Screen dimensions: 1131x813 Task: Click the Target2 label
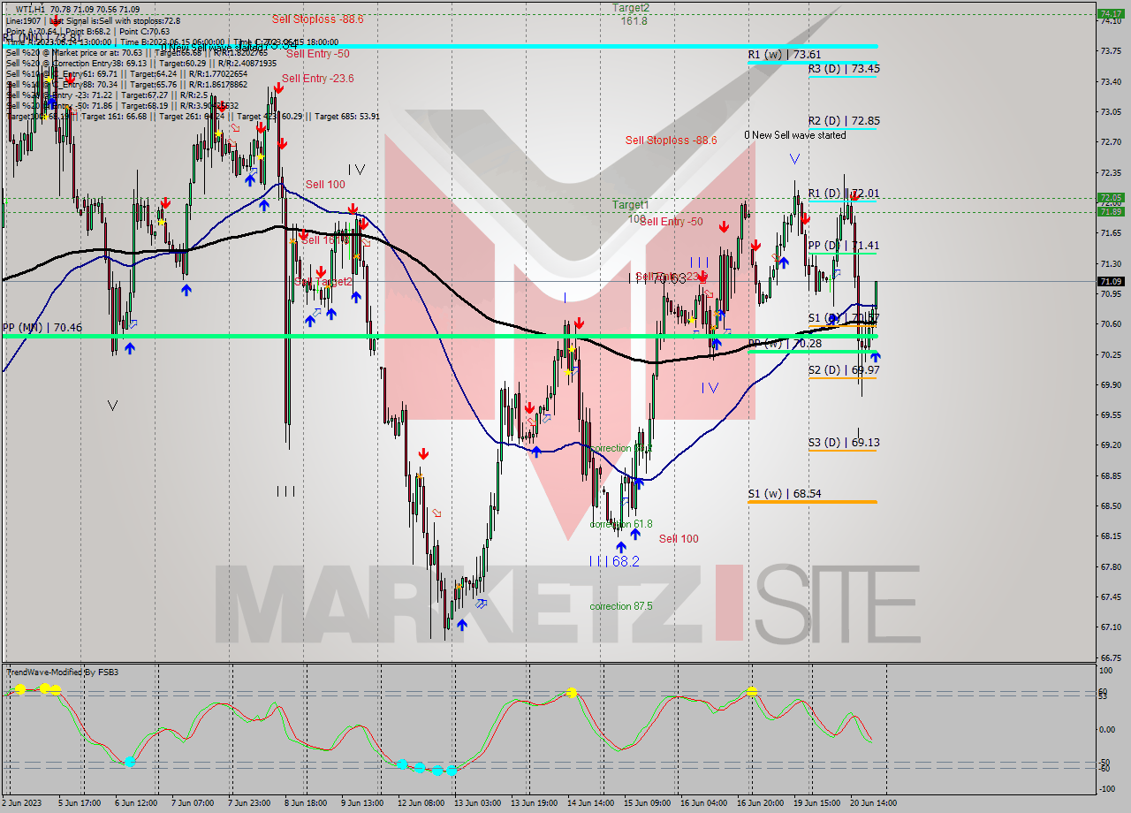pos(631,8)
